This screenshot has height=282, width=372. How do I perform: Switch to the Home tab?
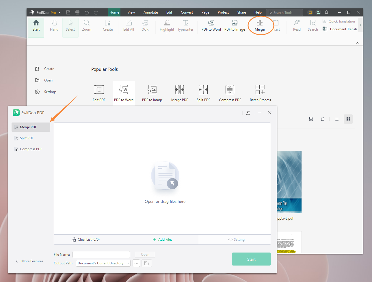tap(114, 12)
